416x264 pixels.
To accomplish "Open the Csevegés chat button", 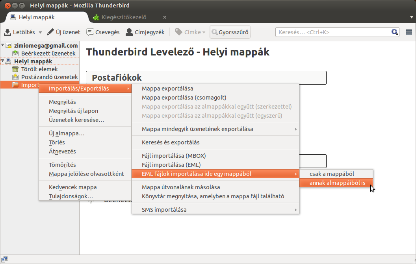I will coord(103,32).
